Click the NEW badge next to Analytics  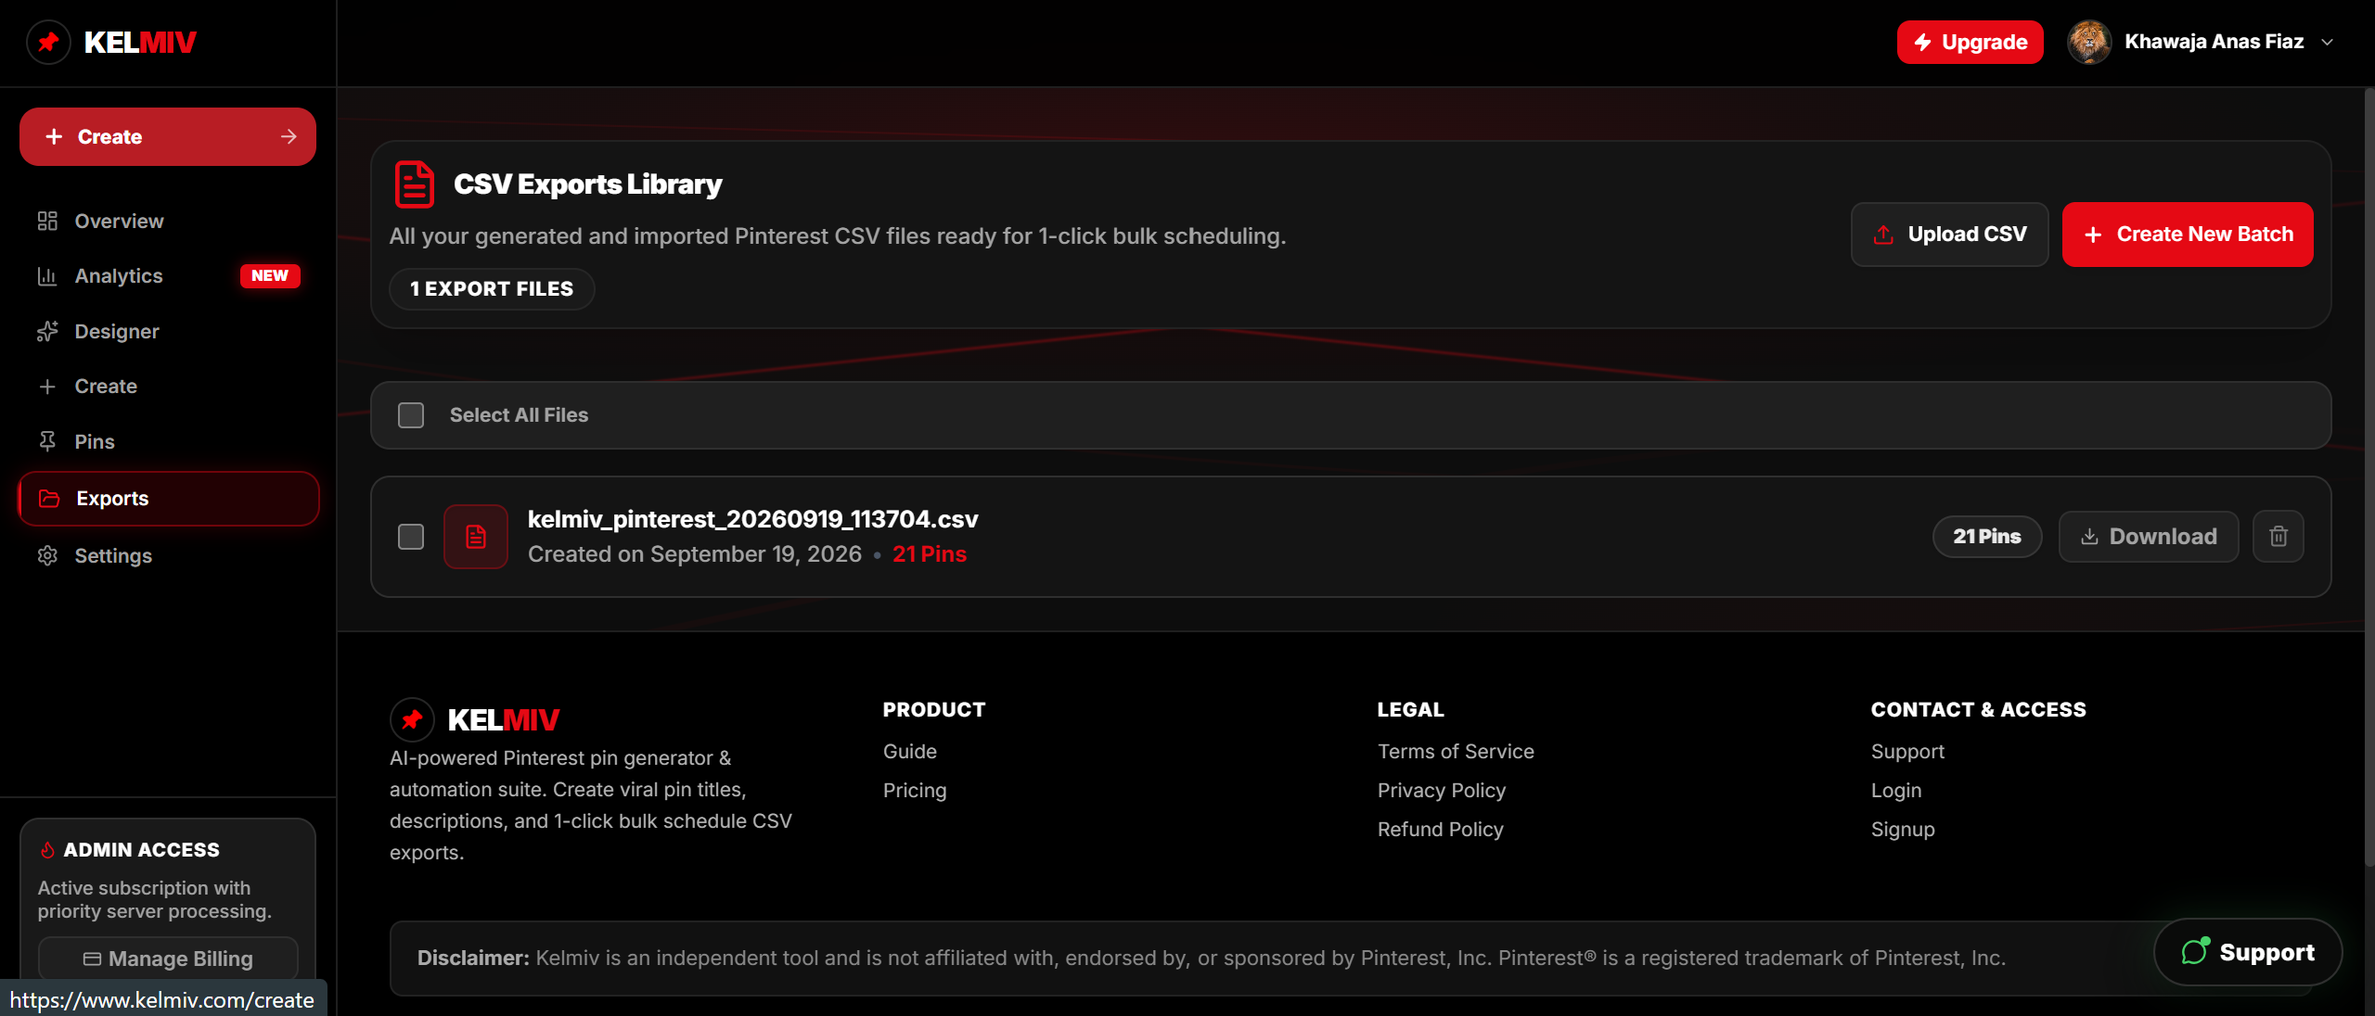coord(270,276)
